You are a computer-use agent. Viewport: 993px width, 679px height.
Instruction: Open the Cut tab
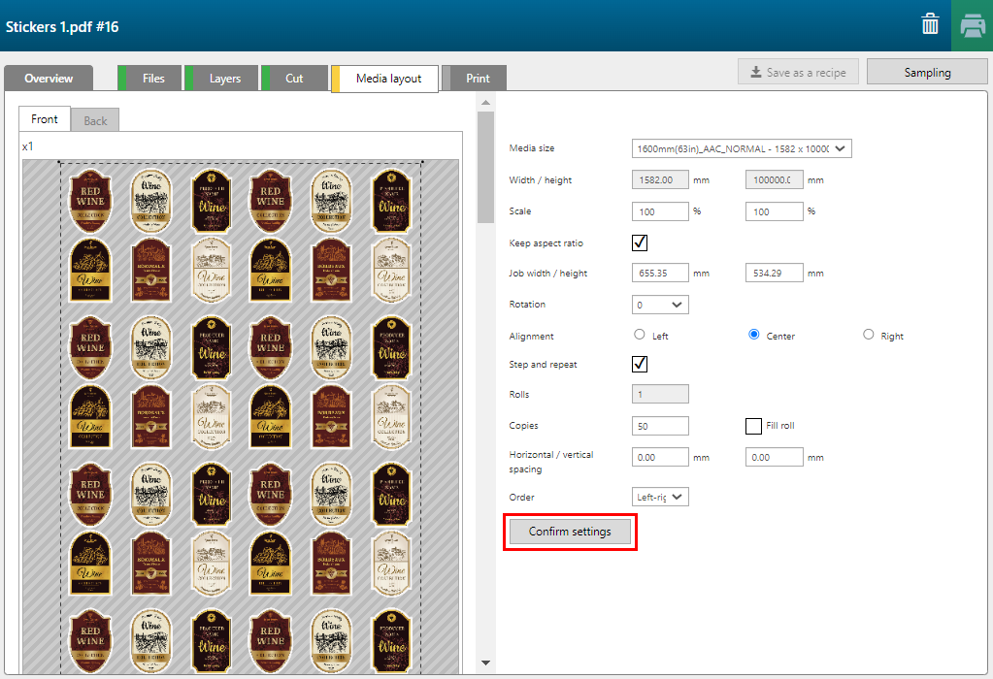tap(294, 79)
